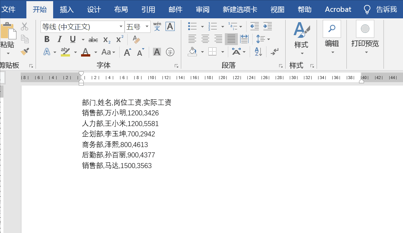This screenshot has width=403, height=233.
Task: Select the Format Painter brush
Action: pyautogui.click(x=25, y=52)
